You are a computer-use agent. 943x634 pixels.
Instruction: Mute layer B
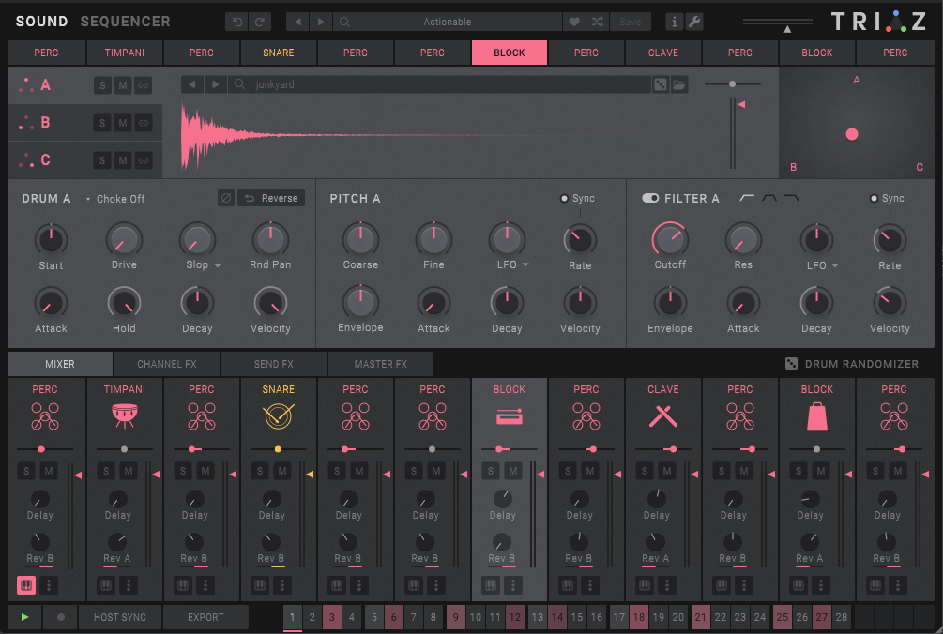coord(123,123)
